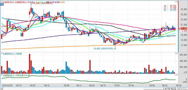This screenshot has height=90, width=188.
Task: Click the small gray box before 파라다이스 legend
Action: 2,1
